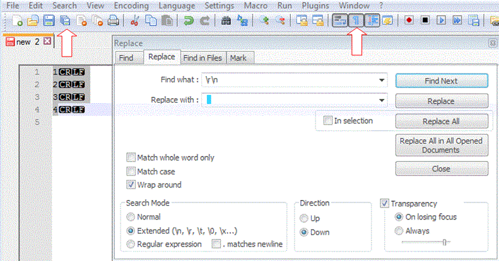The width and height of the screenshot is (499, 261).
Task: Open the File menu
Action: click(13, 6)
